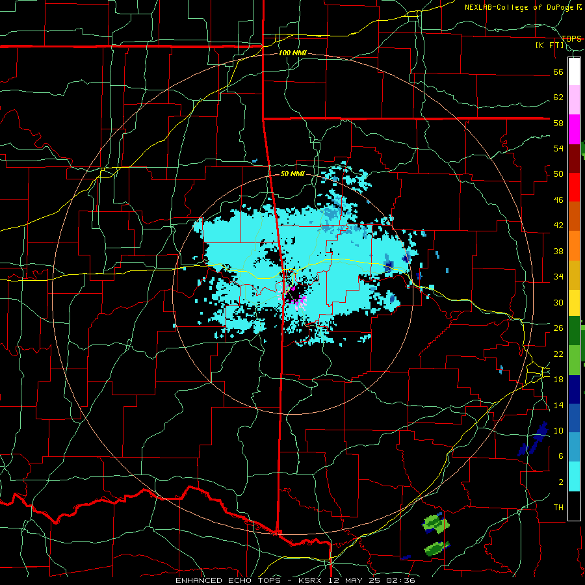Click the legend value 54
The image size is (585, 585).
pyautogui.click(x=558, y=148)
